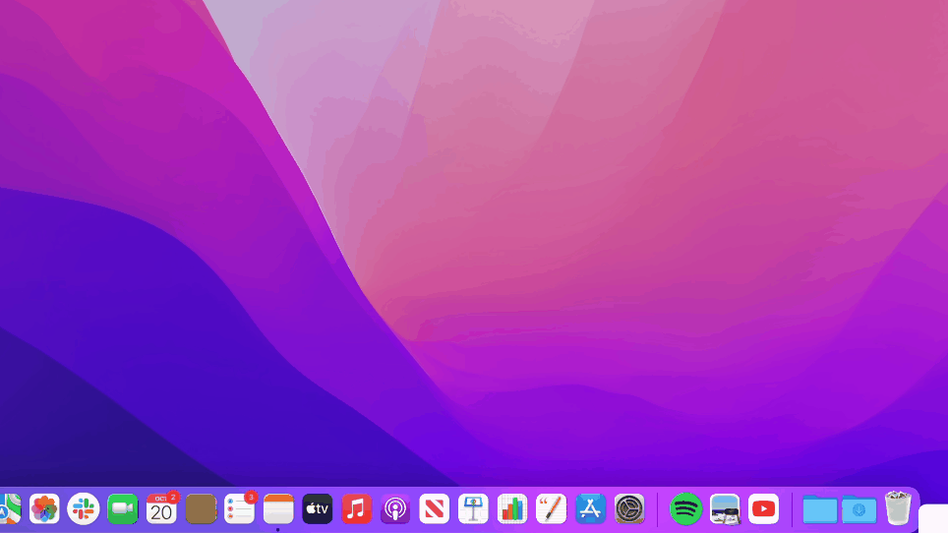
Task: Launch the Apple TV app
Action: (x=318, y=508)
